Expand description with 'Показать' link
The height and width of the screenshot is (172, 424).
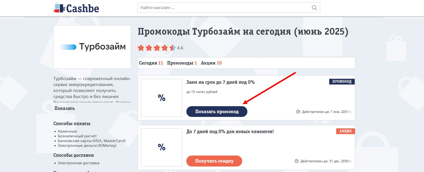[65, 108]
